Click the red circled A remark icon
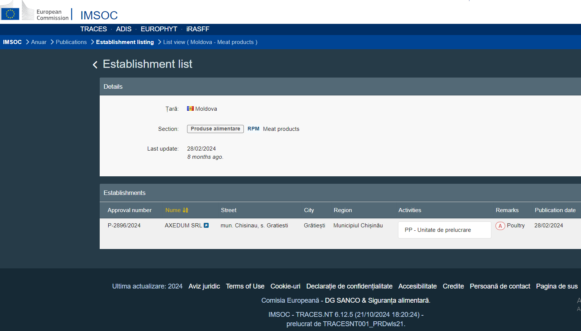This screenshot has height=331, width=581. point(500,226)
